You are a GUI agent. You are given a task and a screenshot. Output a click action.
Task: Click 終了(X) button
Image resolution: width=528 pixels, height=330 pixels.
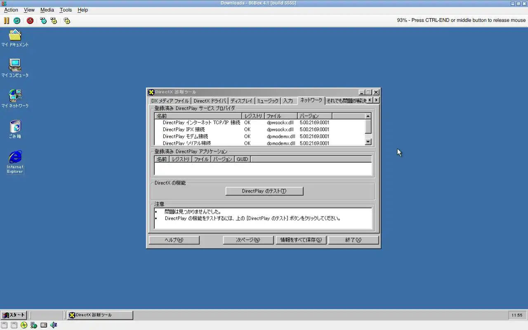click(x=354, y=240)
